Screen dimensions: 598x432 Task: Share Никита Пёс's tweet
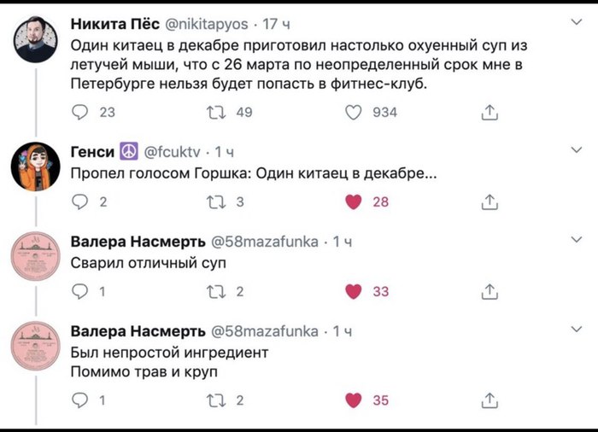point(490,112)
